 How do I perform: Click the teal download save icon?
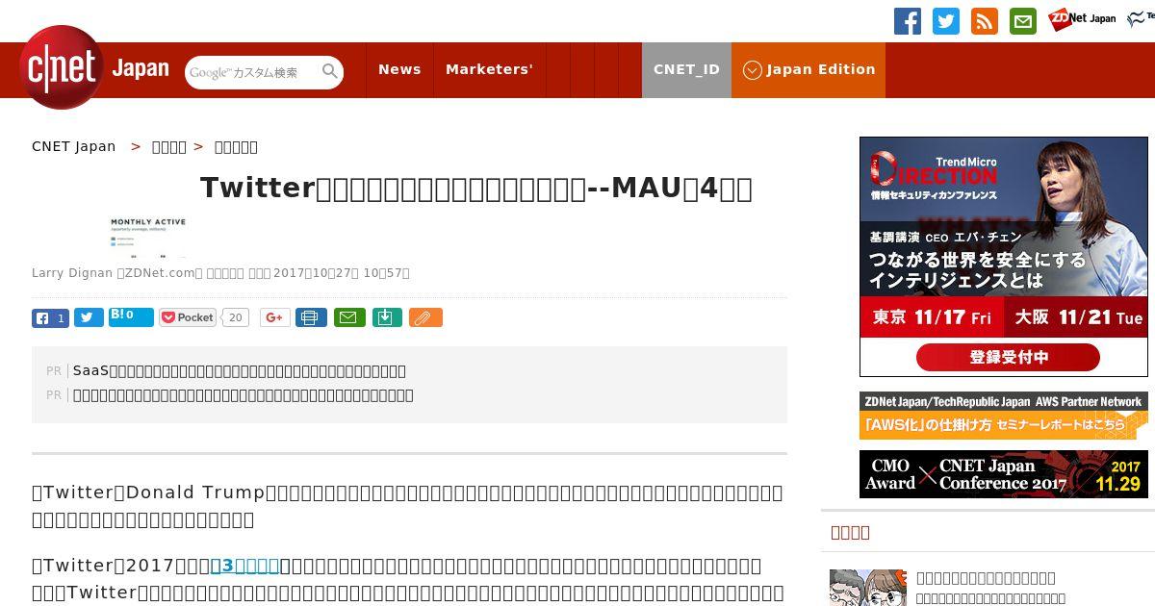pos(387,317)
